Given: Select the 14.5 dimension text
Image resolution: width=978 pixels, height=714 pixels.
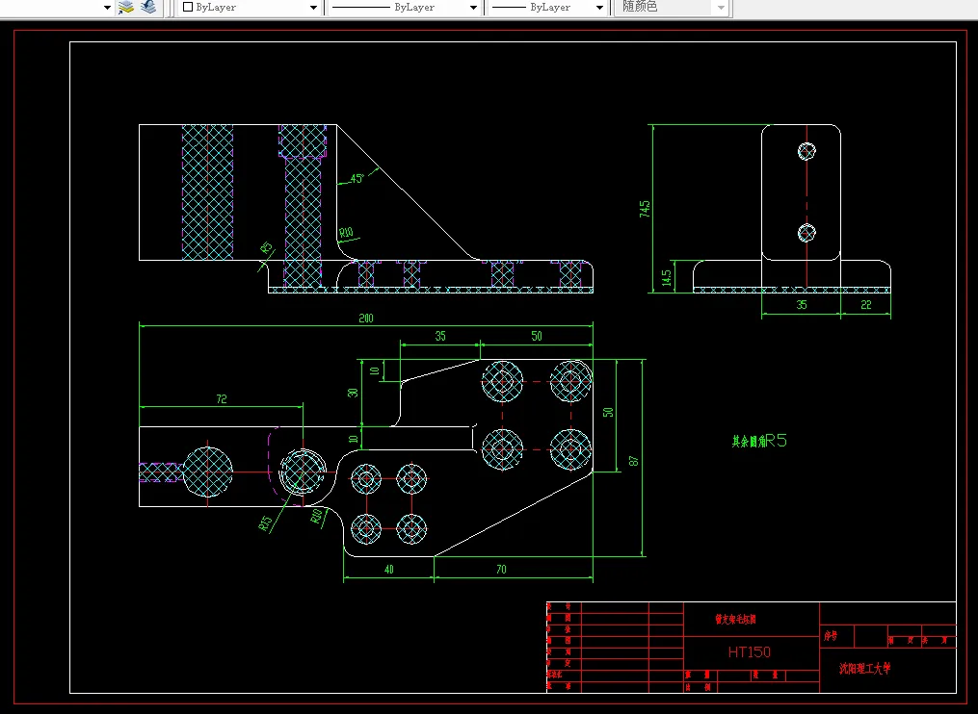Looking at the screenshot, I should click(x=667, y=278).
